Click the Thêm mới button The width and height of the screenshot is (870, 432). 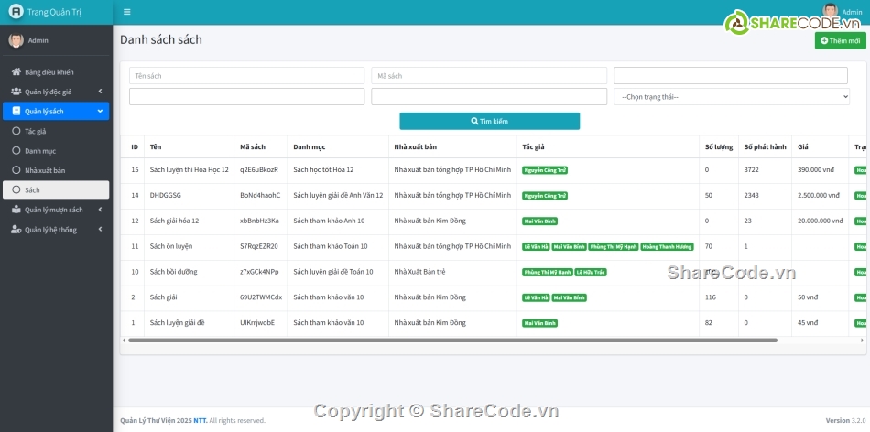[x=840, y=40]
